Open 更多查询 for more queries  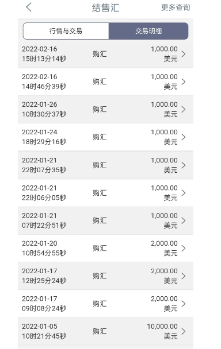176,7
